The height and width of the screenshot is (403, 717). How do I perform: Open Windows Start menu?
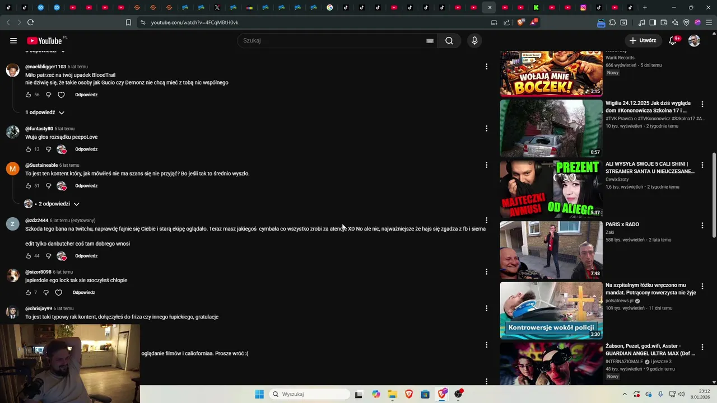(259, 394)
